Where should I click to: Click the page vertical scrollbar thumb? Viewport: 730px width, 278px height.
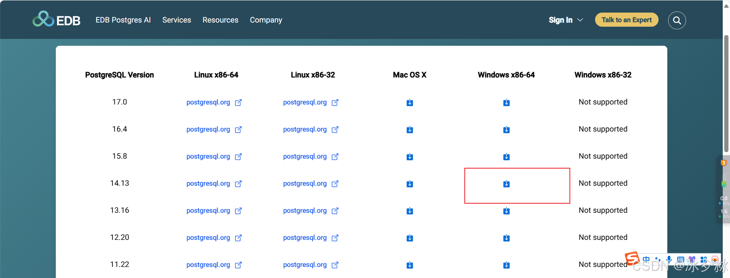tap(726, 93)
